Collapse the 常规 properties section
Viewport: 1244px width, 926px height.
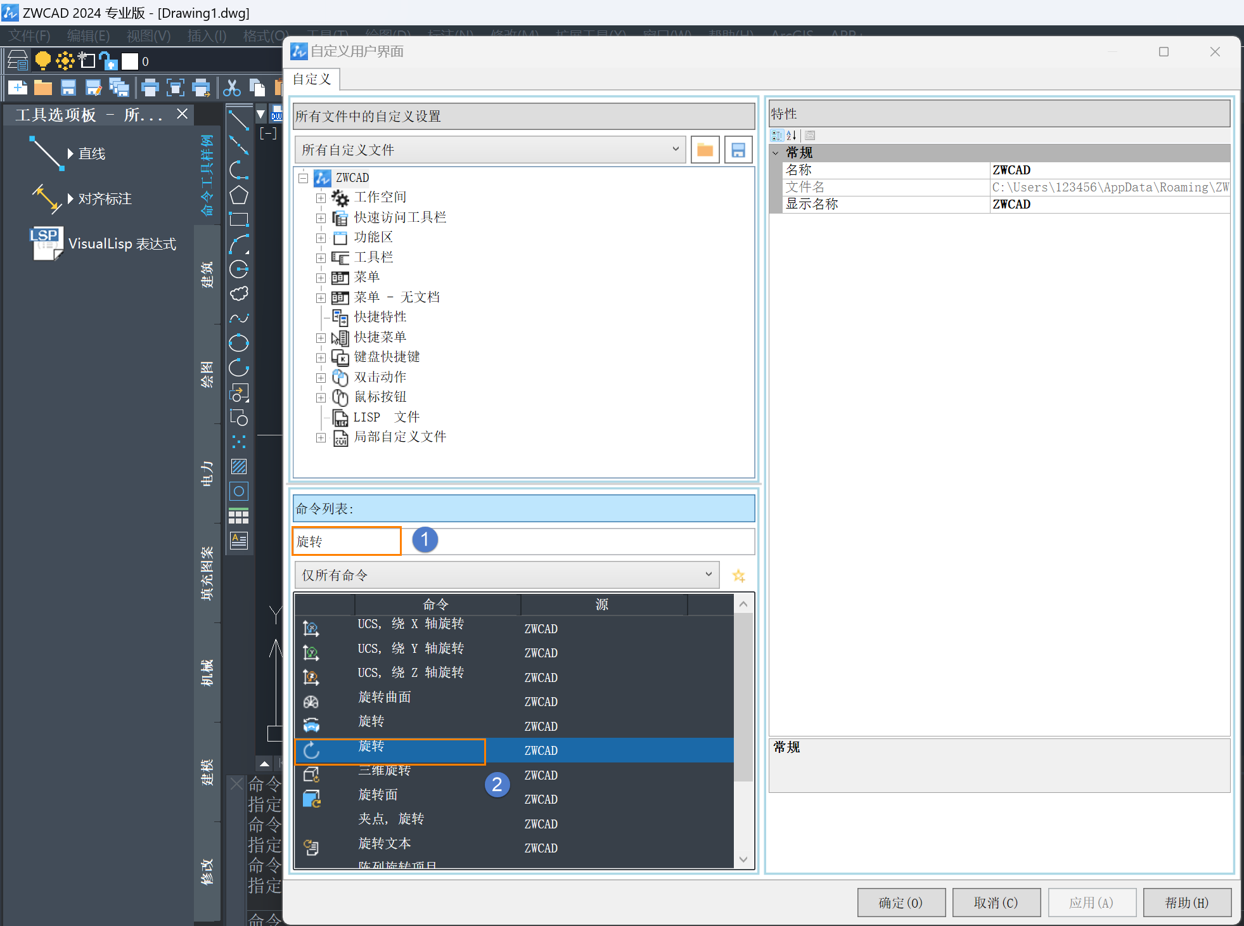tap(776, 153)
